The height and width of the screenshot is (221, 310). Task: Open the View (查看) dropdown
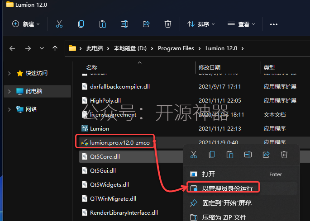pyautogui.click(x=241, y=24)
